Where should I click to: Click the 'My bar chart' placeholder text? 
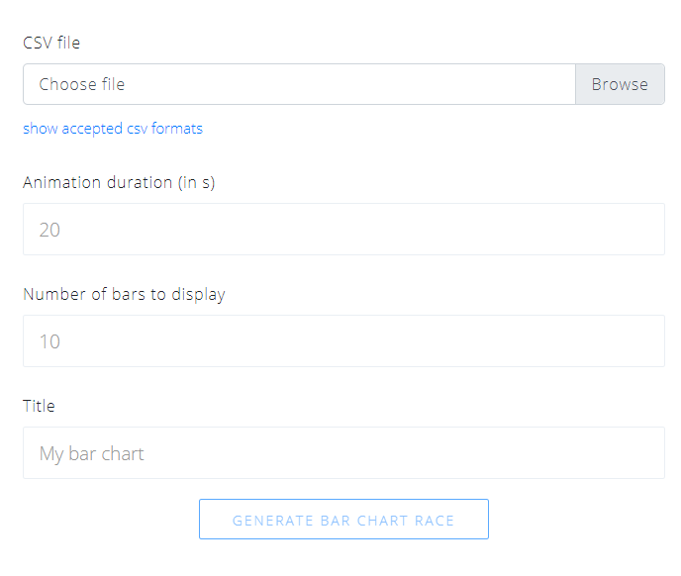[x=91, y=454]
